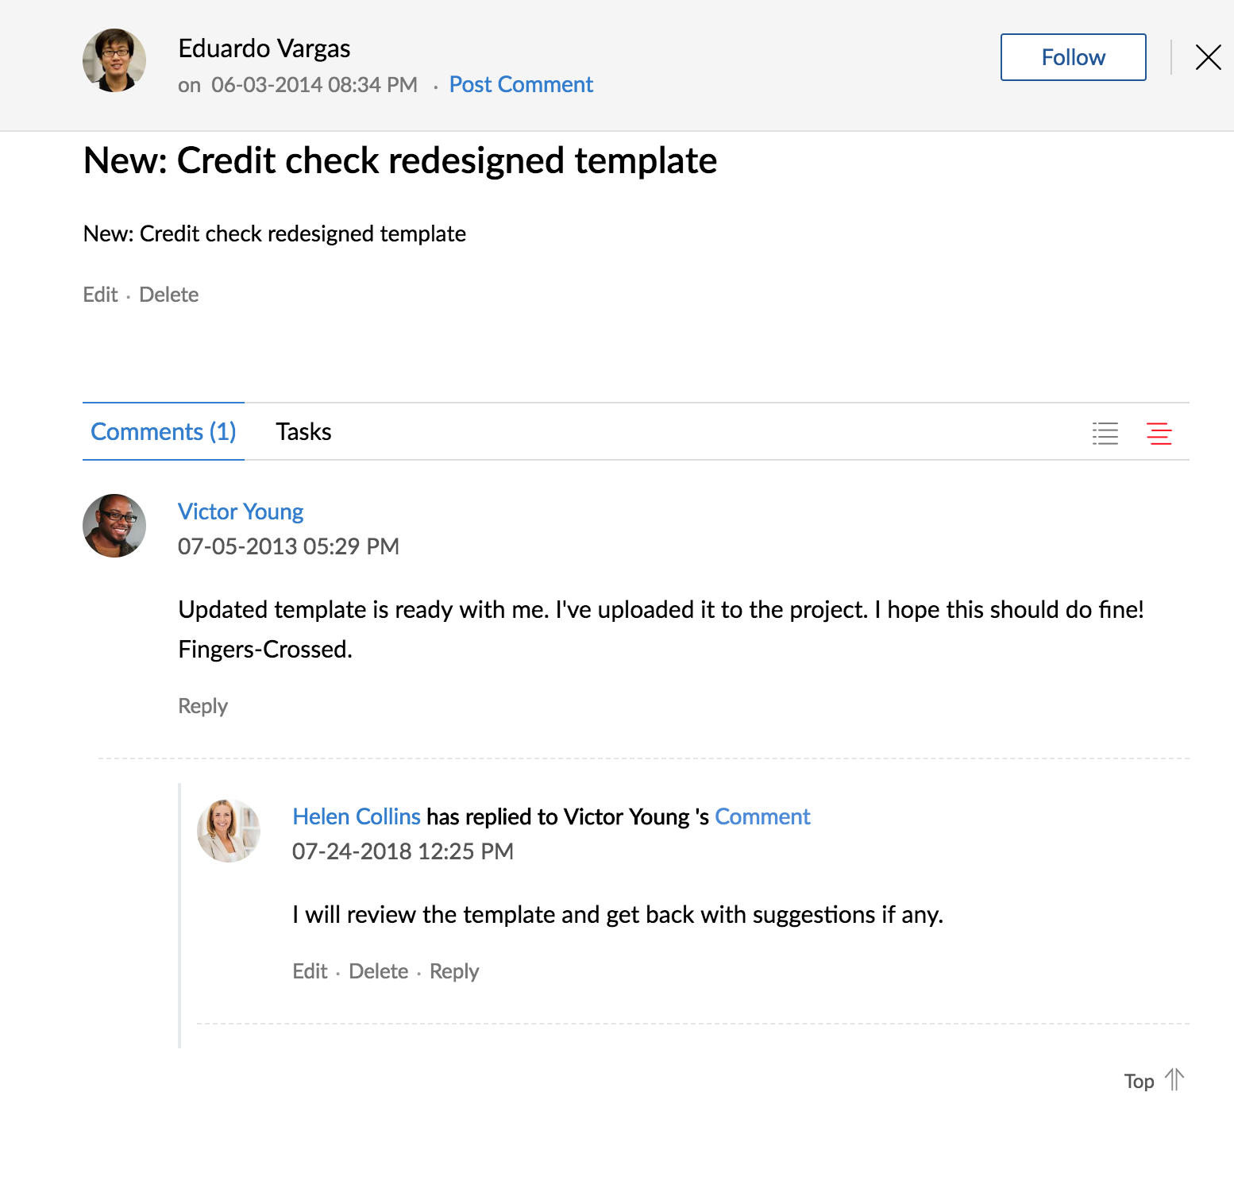Open Victor Young's profile name link
1234x1177 pixels.
(241, 511)
